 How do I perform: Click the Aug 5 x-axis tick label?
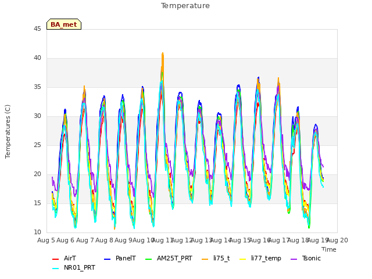click(46, 240)
